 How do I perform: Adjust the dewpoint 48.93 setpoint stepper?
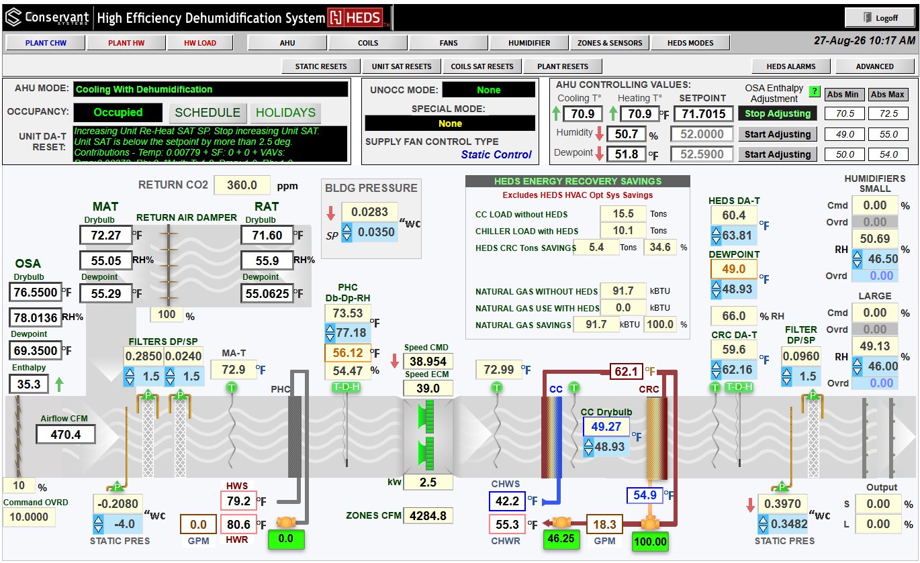717,289
